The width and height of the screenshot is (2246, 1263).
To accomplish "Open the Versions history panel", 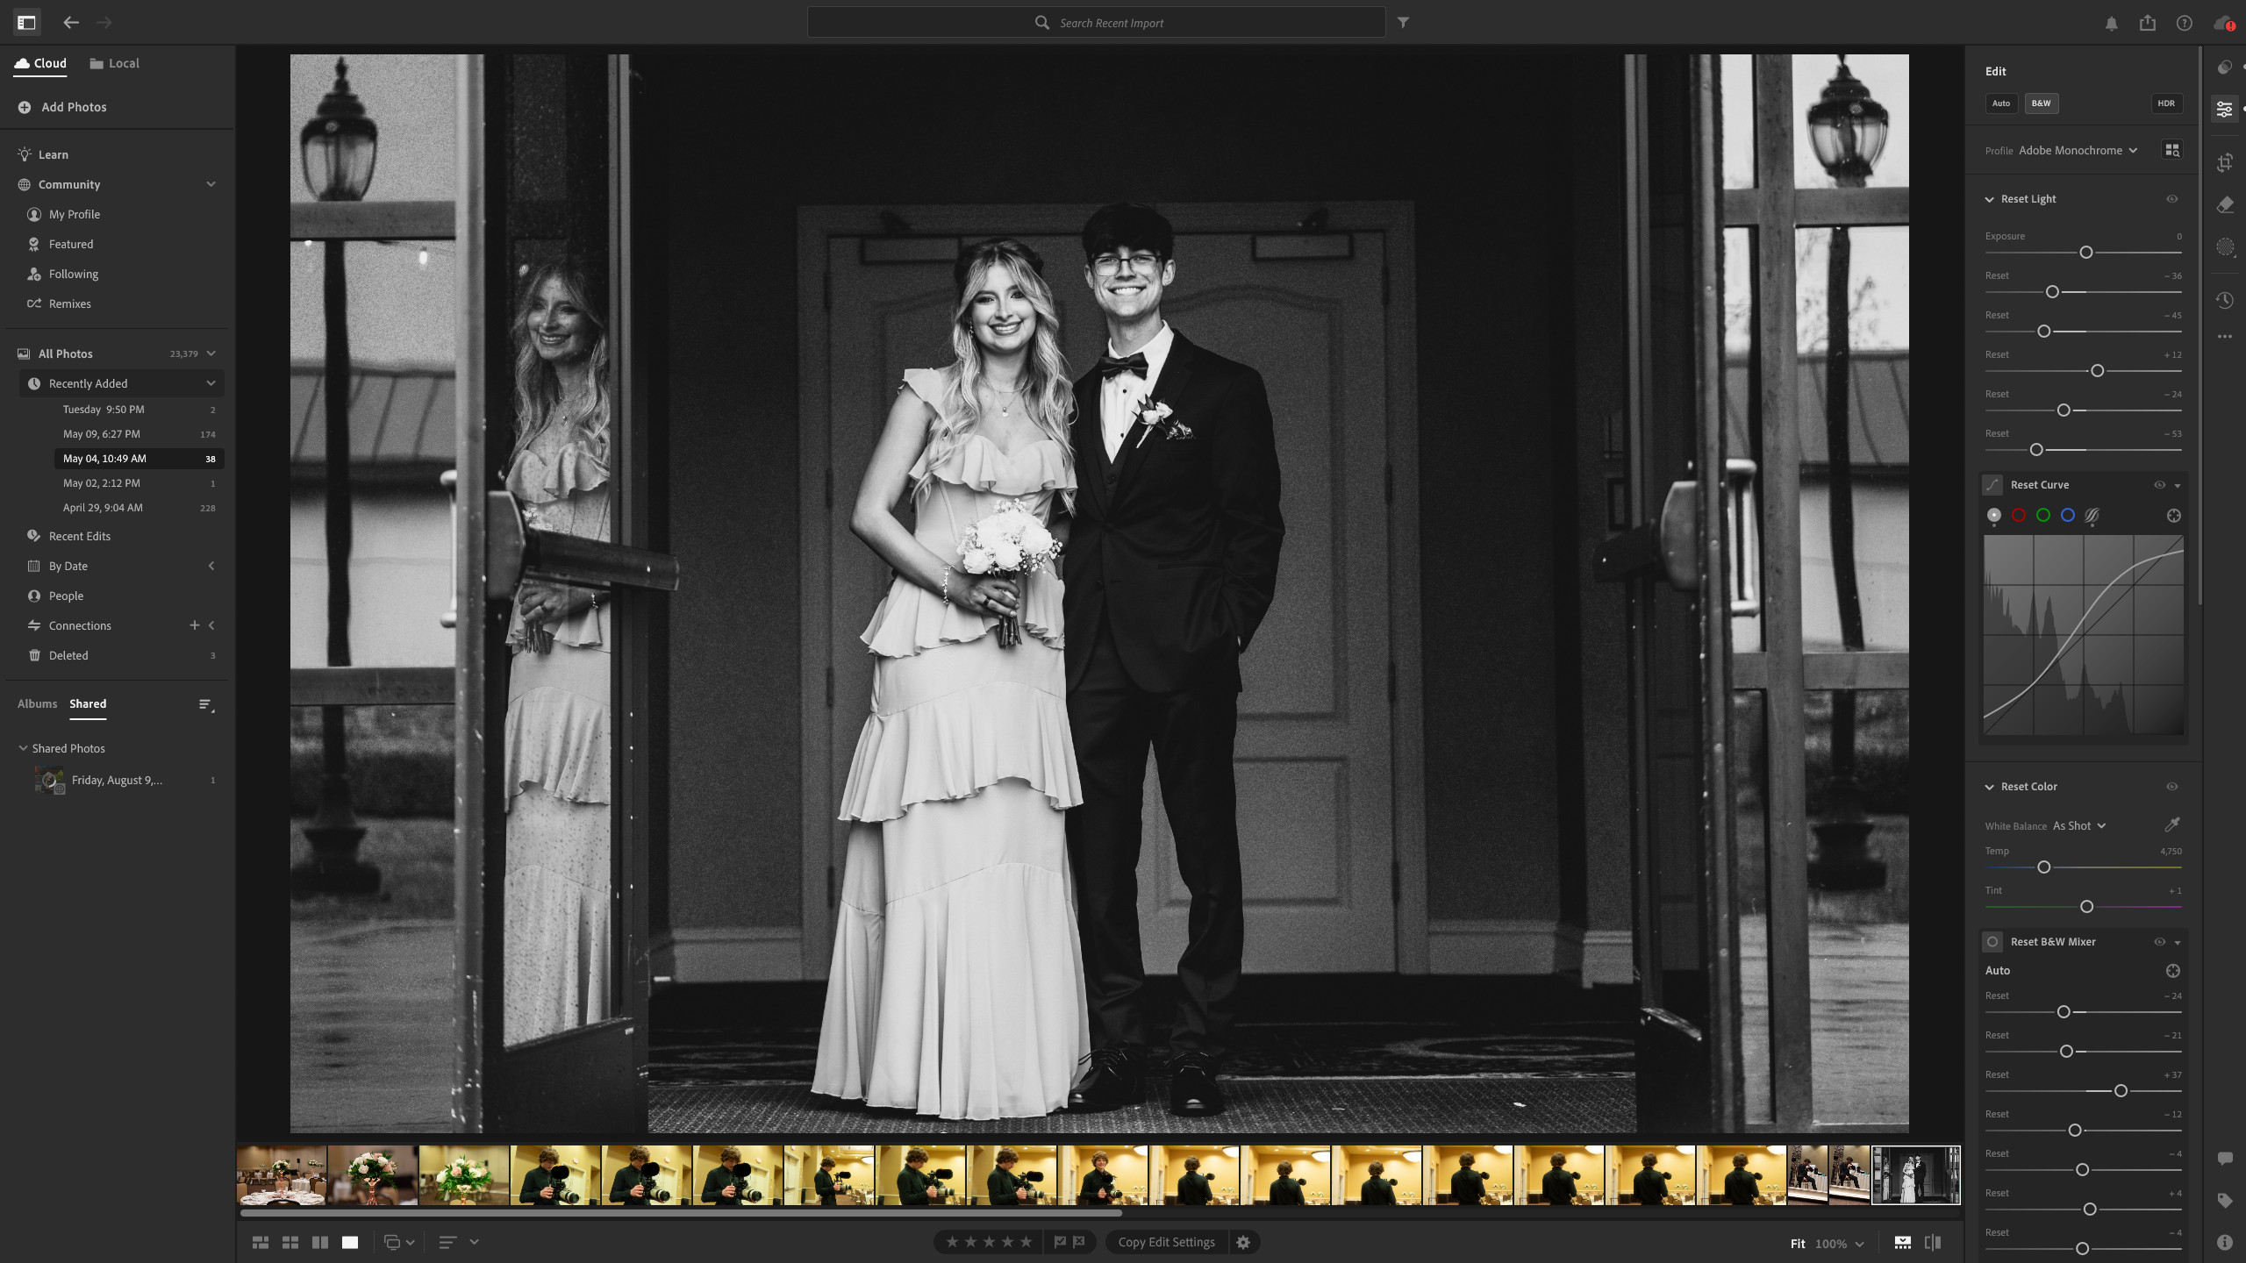I will tap(2224, 300).
